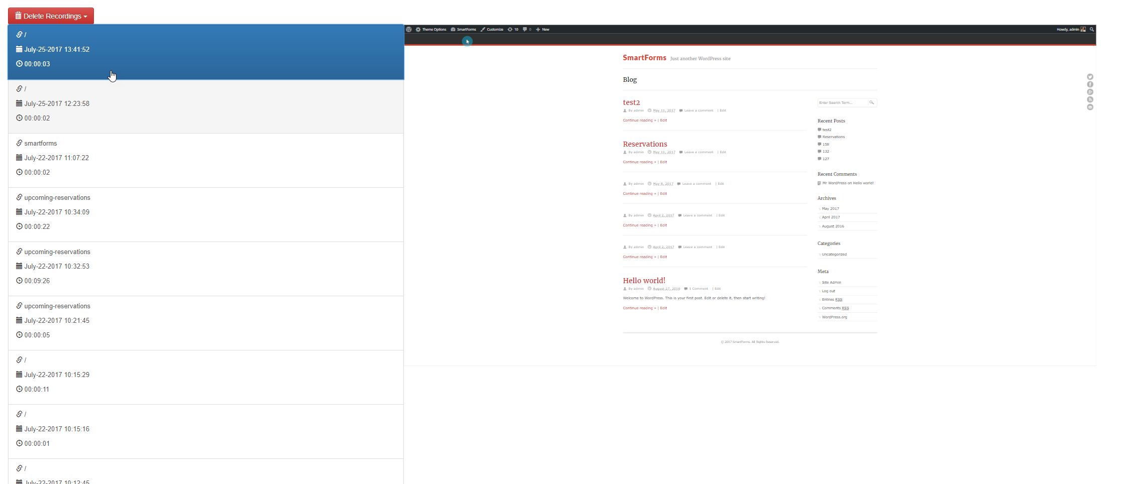Viewport: 1128px width, 484px height.
Task: Click WordPress.org under Meta
Action: click(834, 317)
